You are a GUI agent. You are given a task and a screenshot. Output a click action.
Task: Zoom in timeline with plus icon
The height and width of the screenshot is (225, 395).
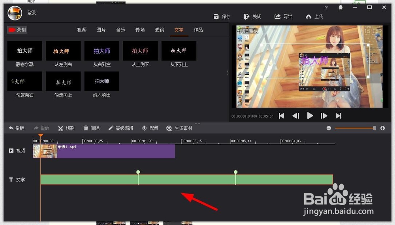(x=383, y=128)
